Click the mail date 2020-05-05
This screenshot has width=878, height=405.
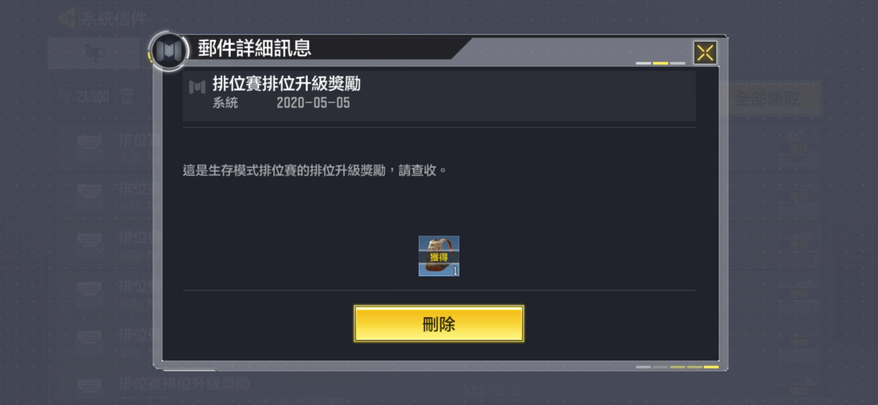pos(313,103)
